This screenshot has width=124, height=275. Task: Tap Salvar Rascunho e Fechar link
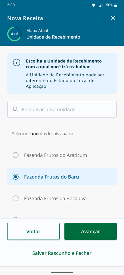pyautogui.click(x=62, y=253)
